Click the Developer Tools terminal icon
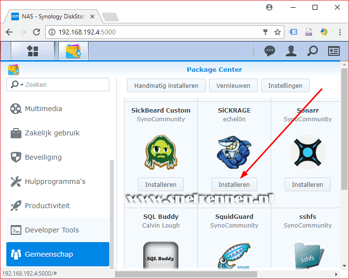This screenshot has width=349, height=279. coord(16,230)
